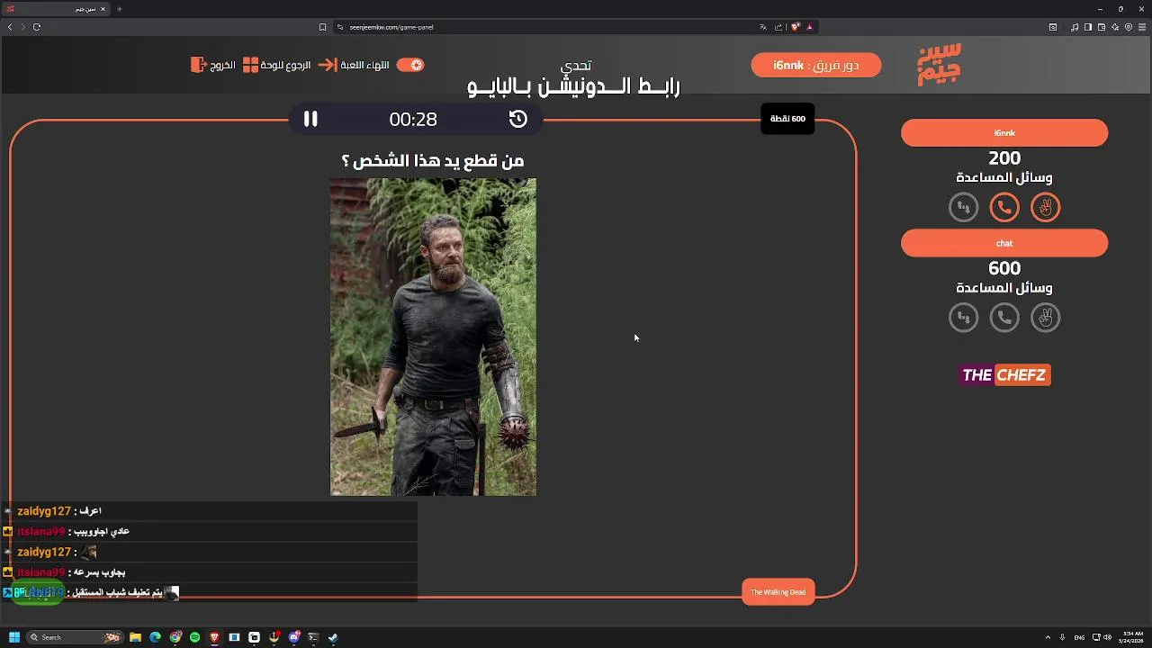
Task: Open The Chefz sponsor banner
Action: pos(1004,375)
